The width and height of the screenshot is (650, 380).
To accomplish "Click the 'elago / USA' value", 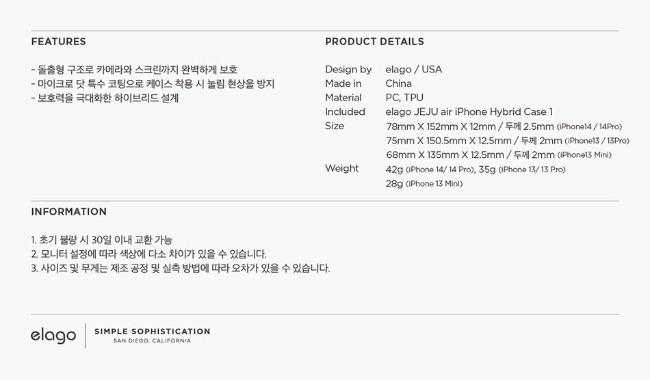I will tap(414, 69).
